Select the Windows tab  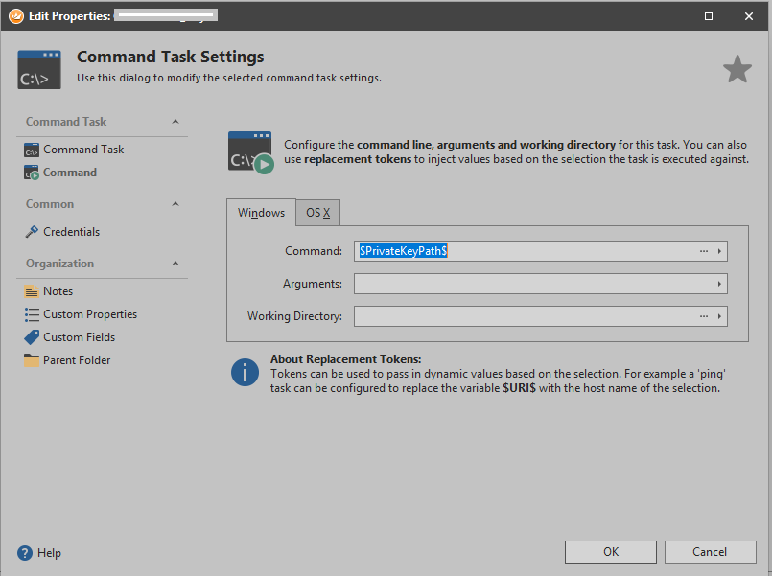point(261,213)
